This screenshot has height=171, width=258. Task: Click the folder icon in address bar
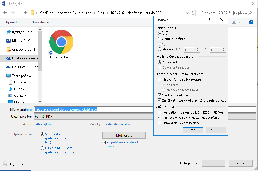(32, 13)
